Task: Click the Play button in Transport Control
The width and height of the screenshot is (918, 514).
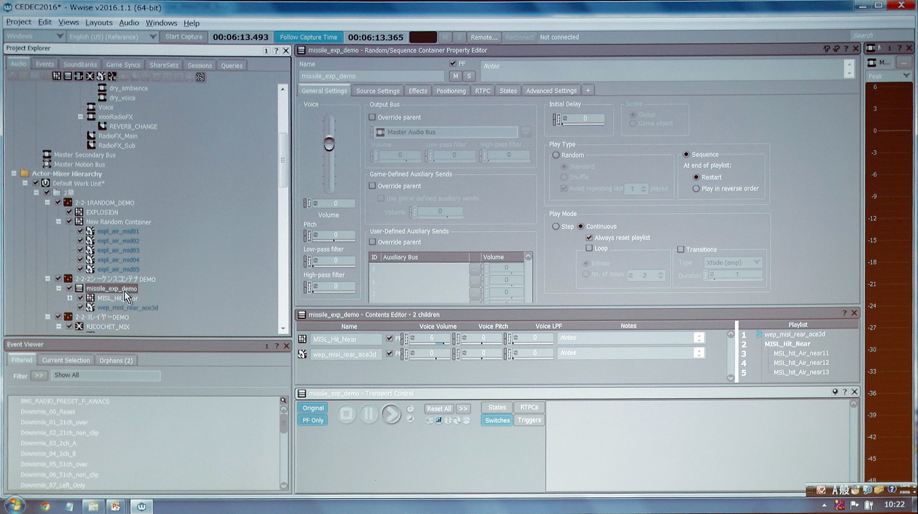Action: [391, 414]
